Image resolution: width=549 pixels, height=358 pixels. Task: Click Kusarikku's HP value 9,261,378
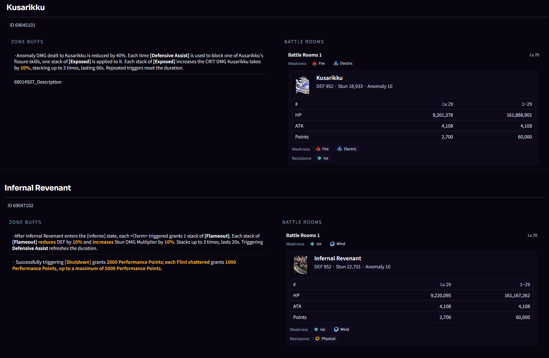[443, 115]
